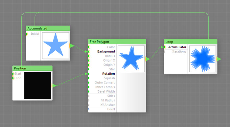
Task: Click the Outer Corners parameter label
Action: coord(104,82)
